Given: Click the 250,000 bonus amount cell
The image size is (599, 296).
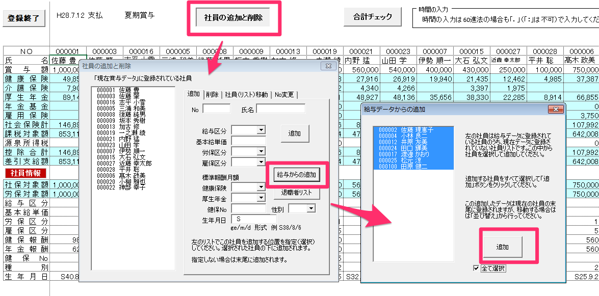Looking at the screenshot, I should pos(508,69).
